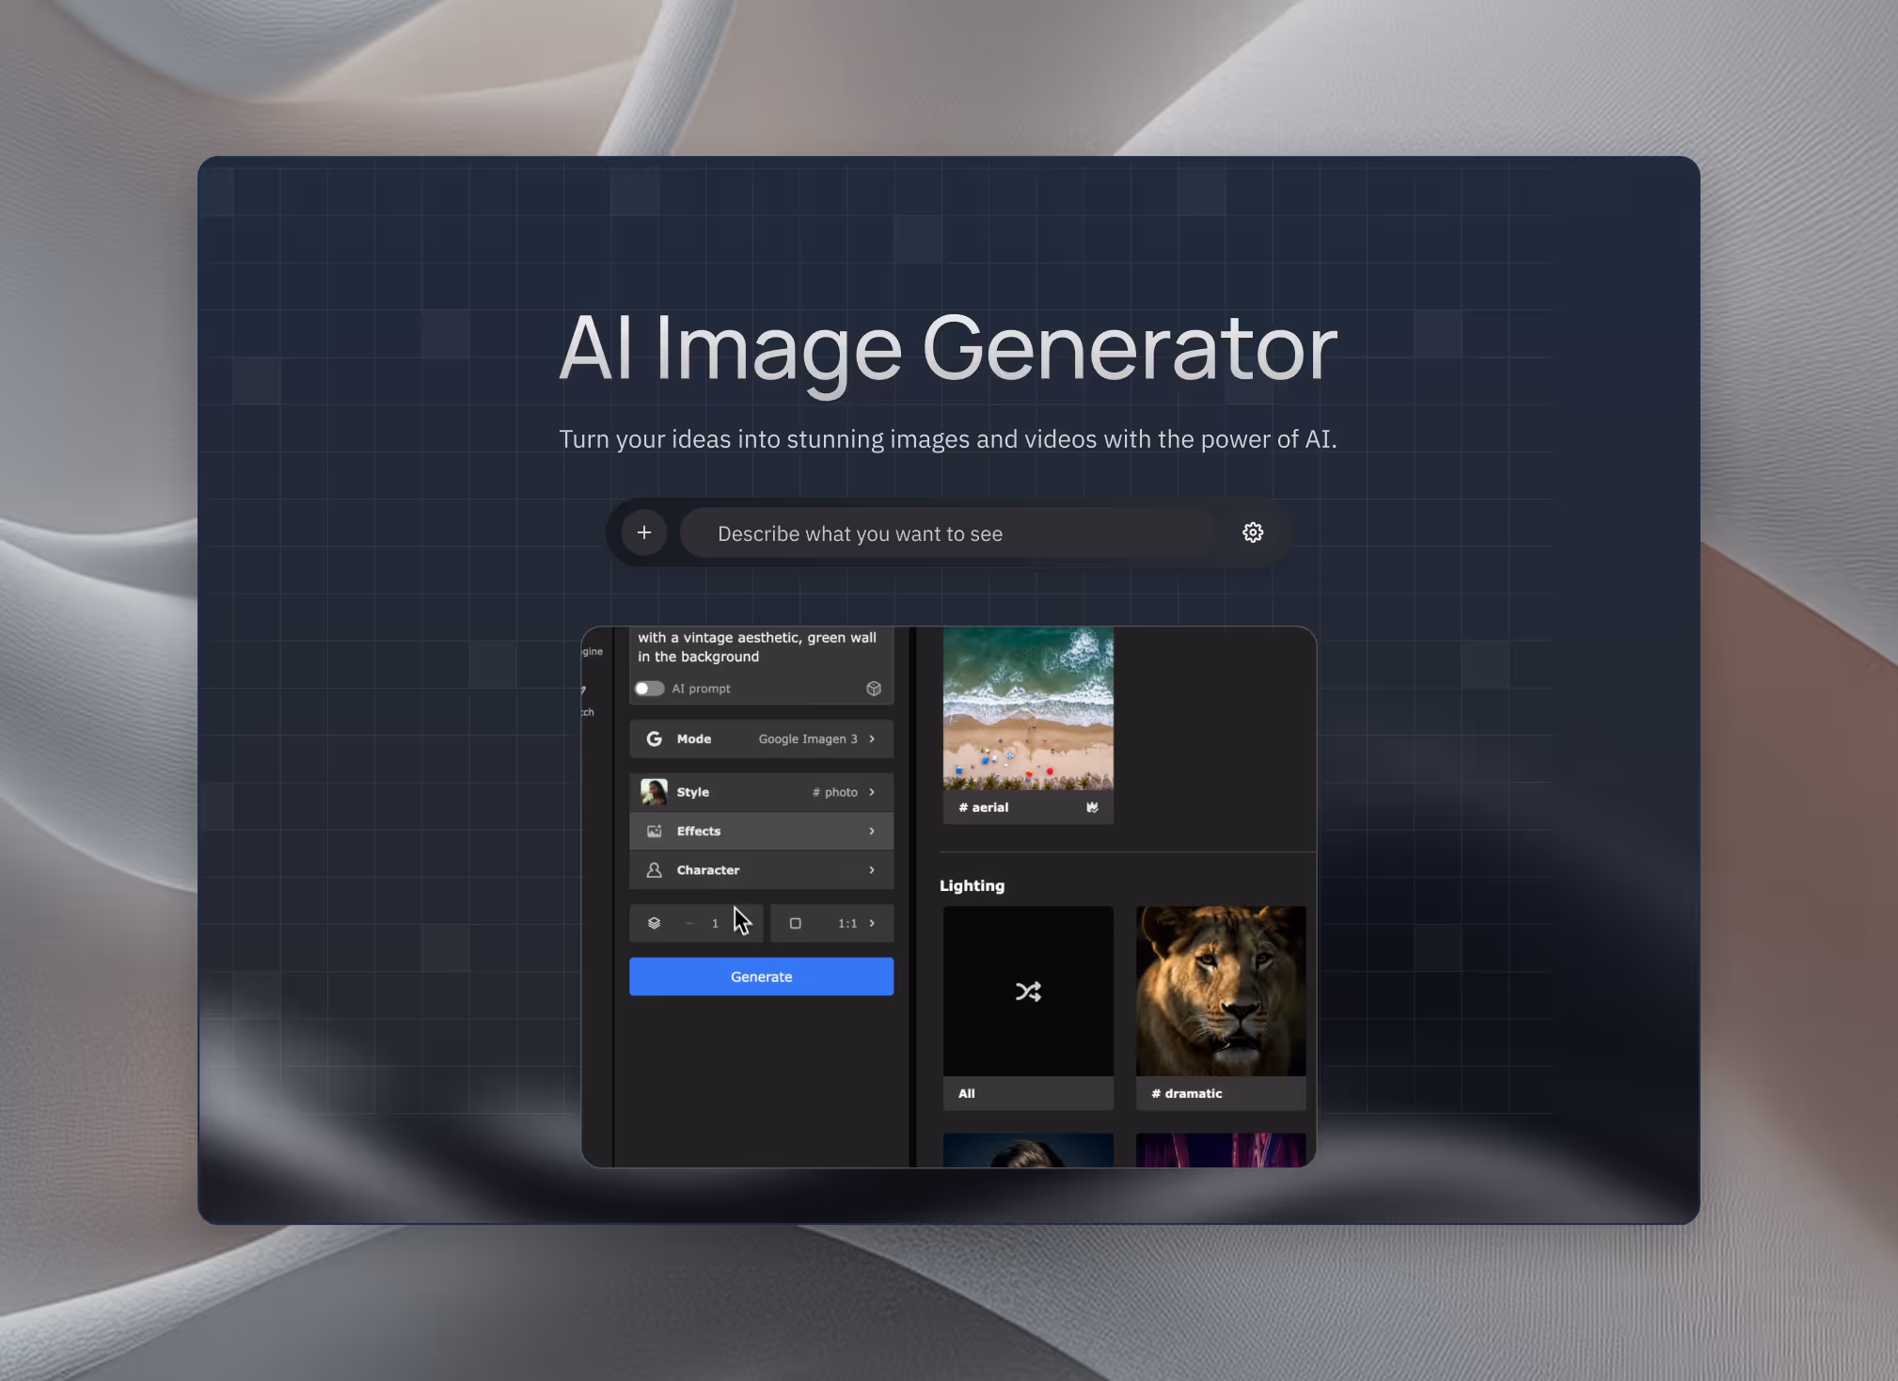Click the stacked layers count icon
This screenshot has height=1381, width=1898.
655,923
